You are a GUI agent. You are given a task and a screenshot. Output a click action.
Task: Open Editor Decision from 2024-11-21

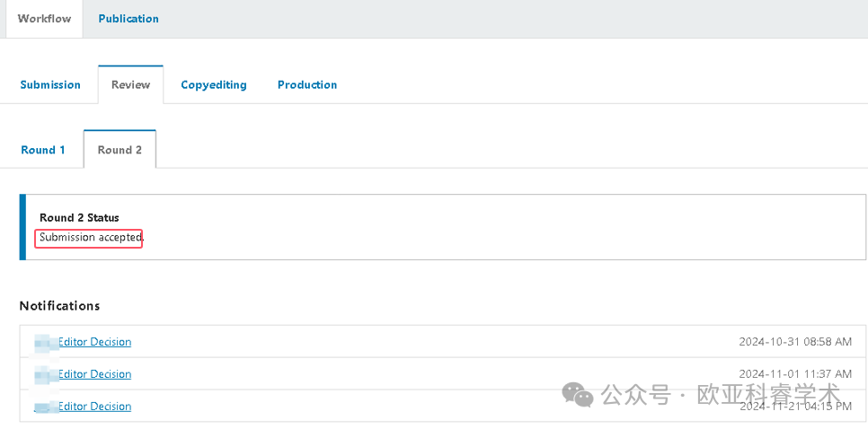(x=94, y=407)
